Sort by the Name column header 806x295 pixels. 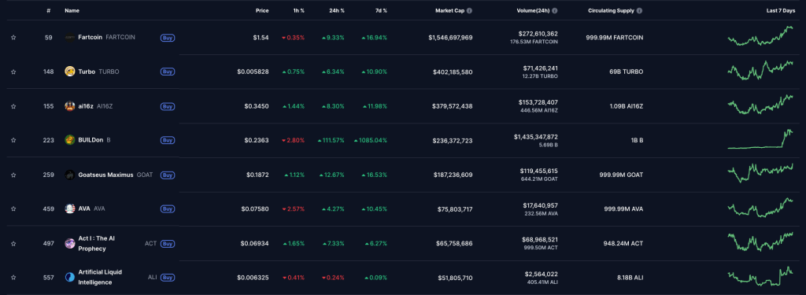[x=72, y=10]
